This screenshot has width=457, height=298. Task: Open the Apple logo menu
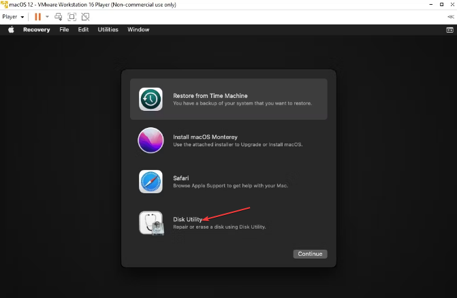(11, 30)
